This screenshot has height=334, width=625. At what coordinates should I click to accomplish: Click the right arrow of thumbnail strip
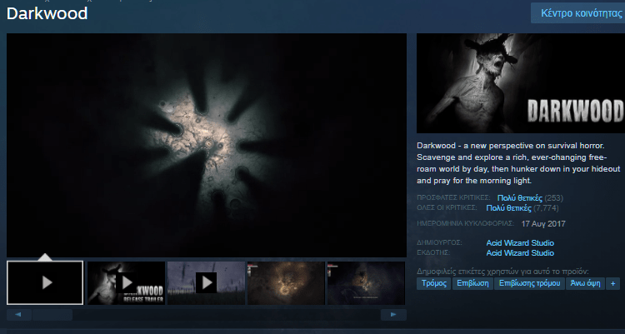[x=393, y=315]
